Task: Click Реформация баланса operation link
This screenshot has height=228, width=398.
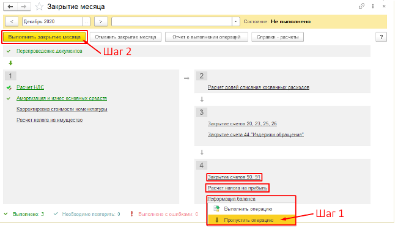Action: 231,199
